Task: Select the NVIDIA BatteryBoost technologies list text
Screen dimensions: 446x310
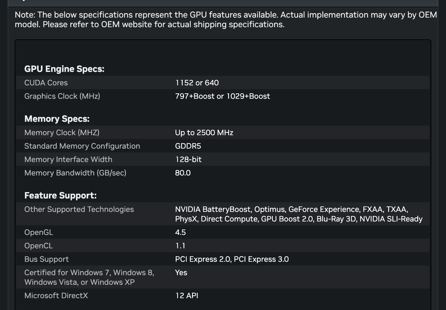Action: coord(299,214)
